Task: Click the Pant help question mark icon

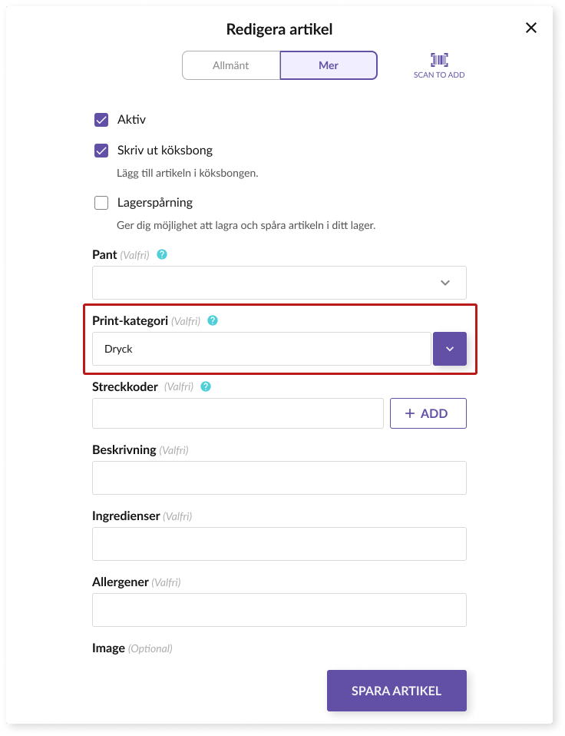Action: click(162, 254)
